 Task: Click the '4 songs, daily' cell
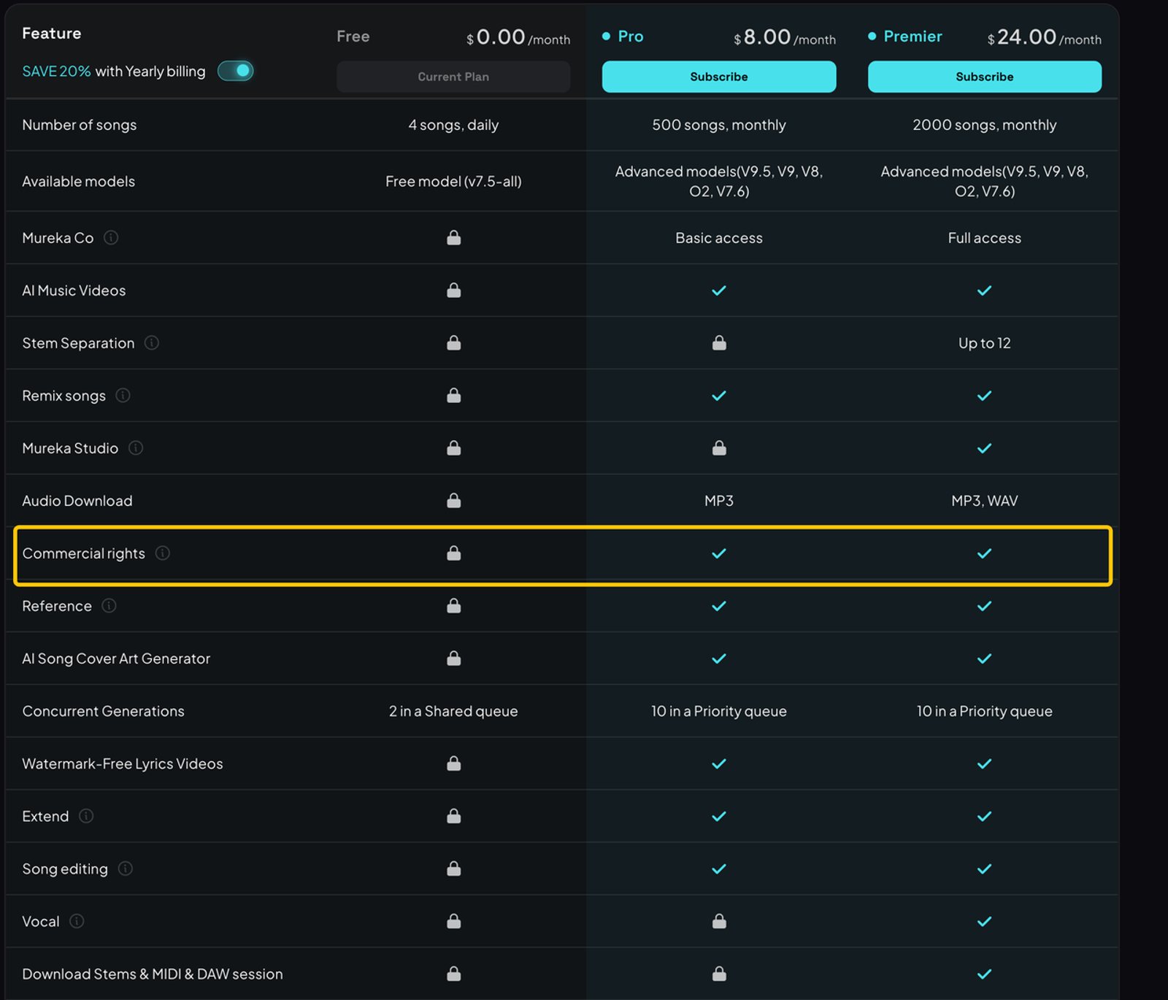(453, 125)
